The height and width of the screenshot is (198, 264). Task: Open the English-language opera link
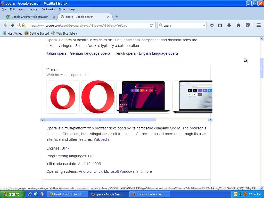tap(158, 53)
